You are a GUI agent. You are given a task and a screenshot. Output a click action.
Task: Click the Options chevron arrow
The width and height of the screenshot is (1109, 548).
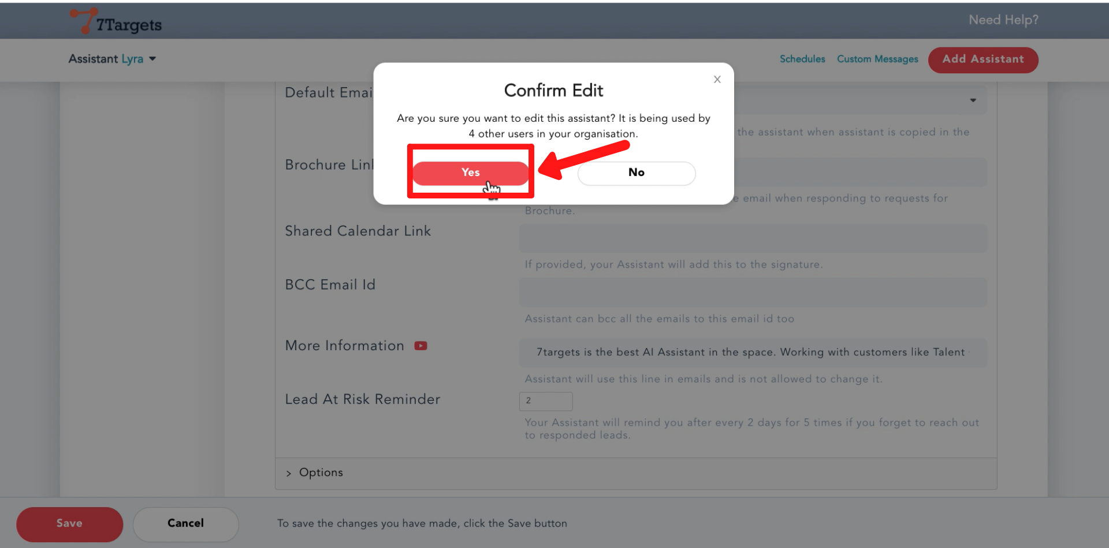point(289,474)
